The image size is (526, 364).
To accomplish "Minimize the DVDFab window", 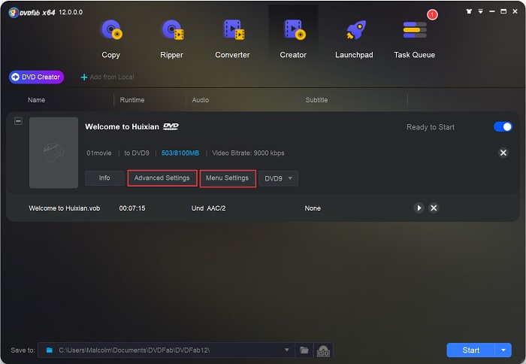I will point(491,11).
